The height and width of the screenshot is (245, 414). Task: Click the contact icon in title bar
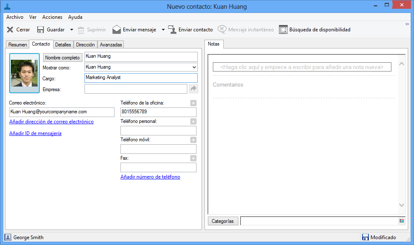coord(7,6)
